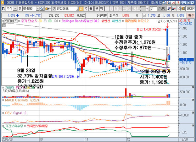
Task: Collapse the MACD Oscillator panel corner button
Action: (193, 100)
